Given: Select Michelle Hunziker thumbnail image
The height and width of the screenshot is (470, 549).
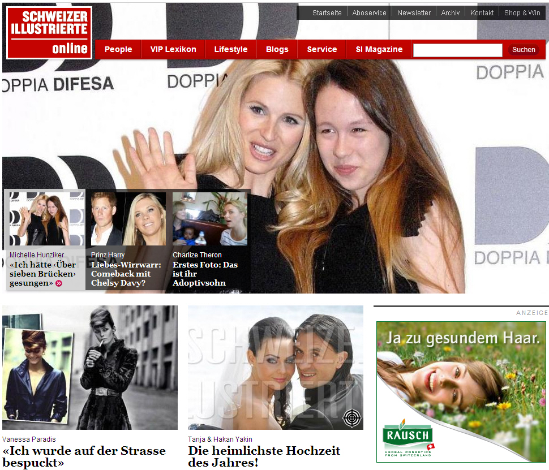Looking at the screenshot, I should coord(47,219).
